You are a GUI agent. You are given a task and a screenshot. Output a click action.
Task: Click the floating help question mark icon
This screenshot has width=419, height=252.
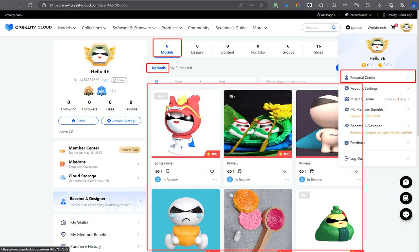pos(406,182)
